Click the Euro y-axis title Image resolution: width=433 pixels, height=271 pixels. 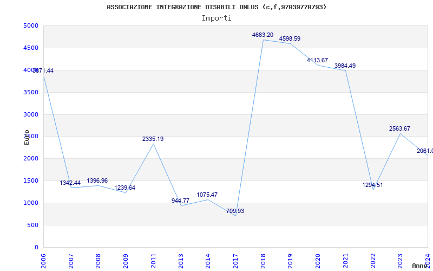pyautogui.click(x=27, y=138)
